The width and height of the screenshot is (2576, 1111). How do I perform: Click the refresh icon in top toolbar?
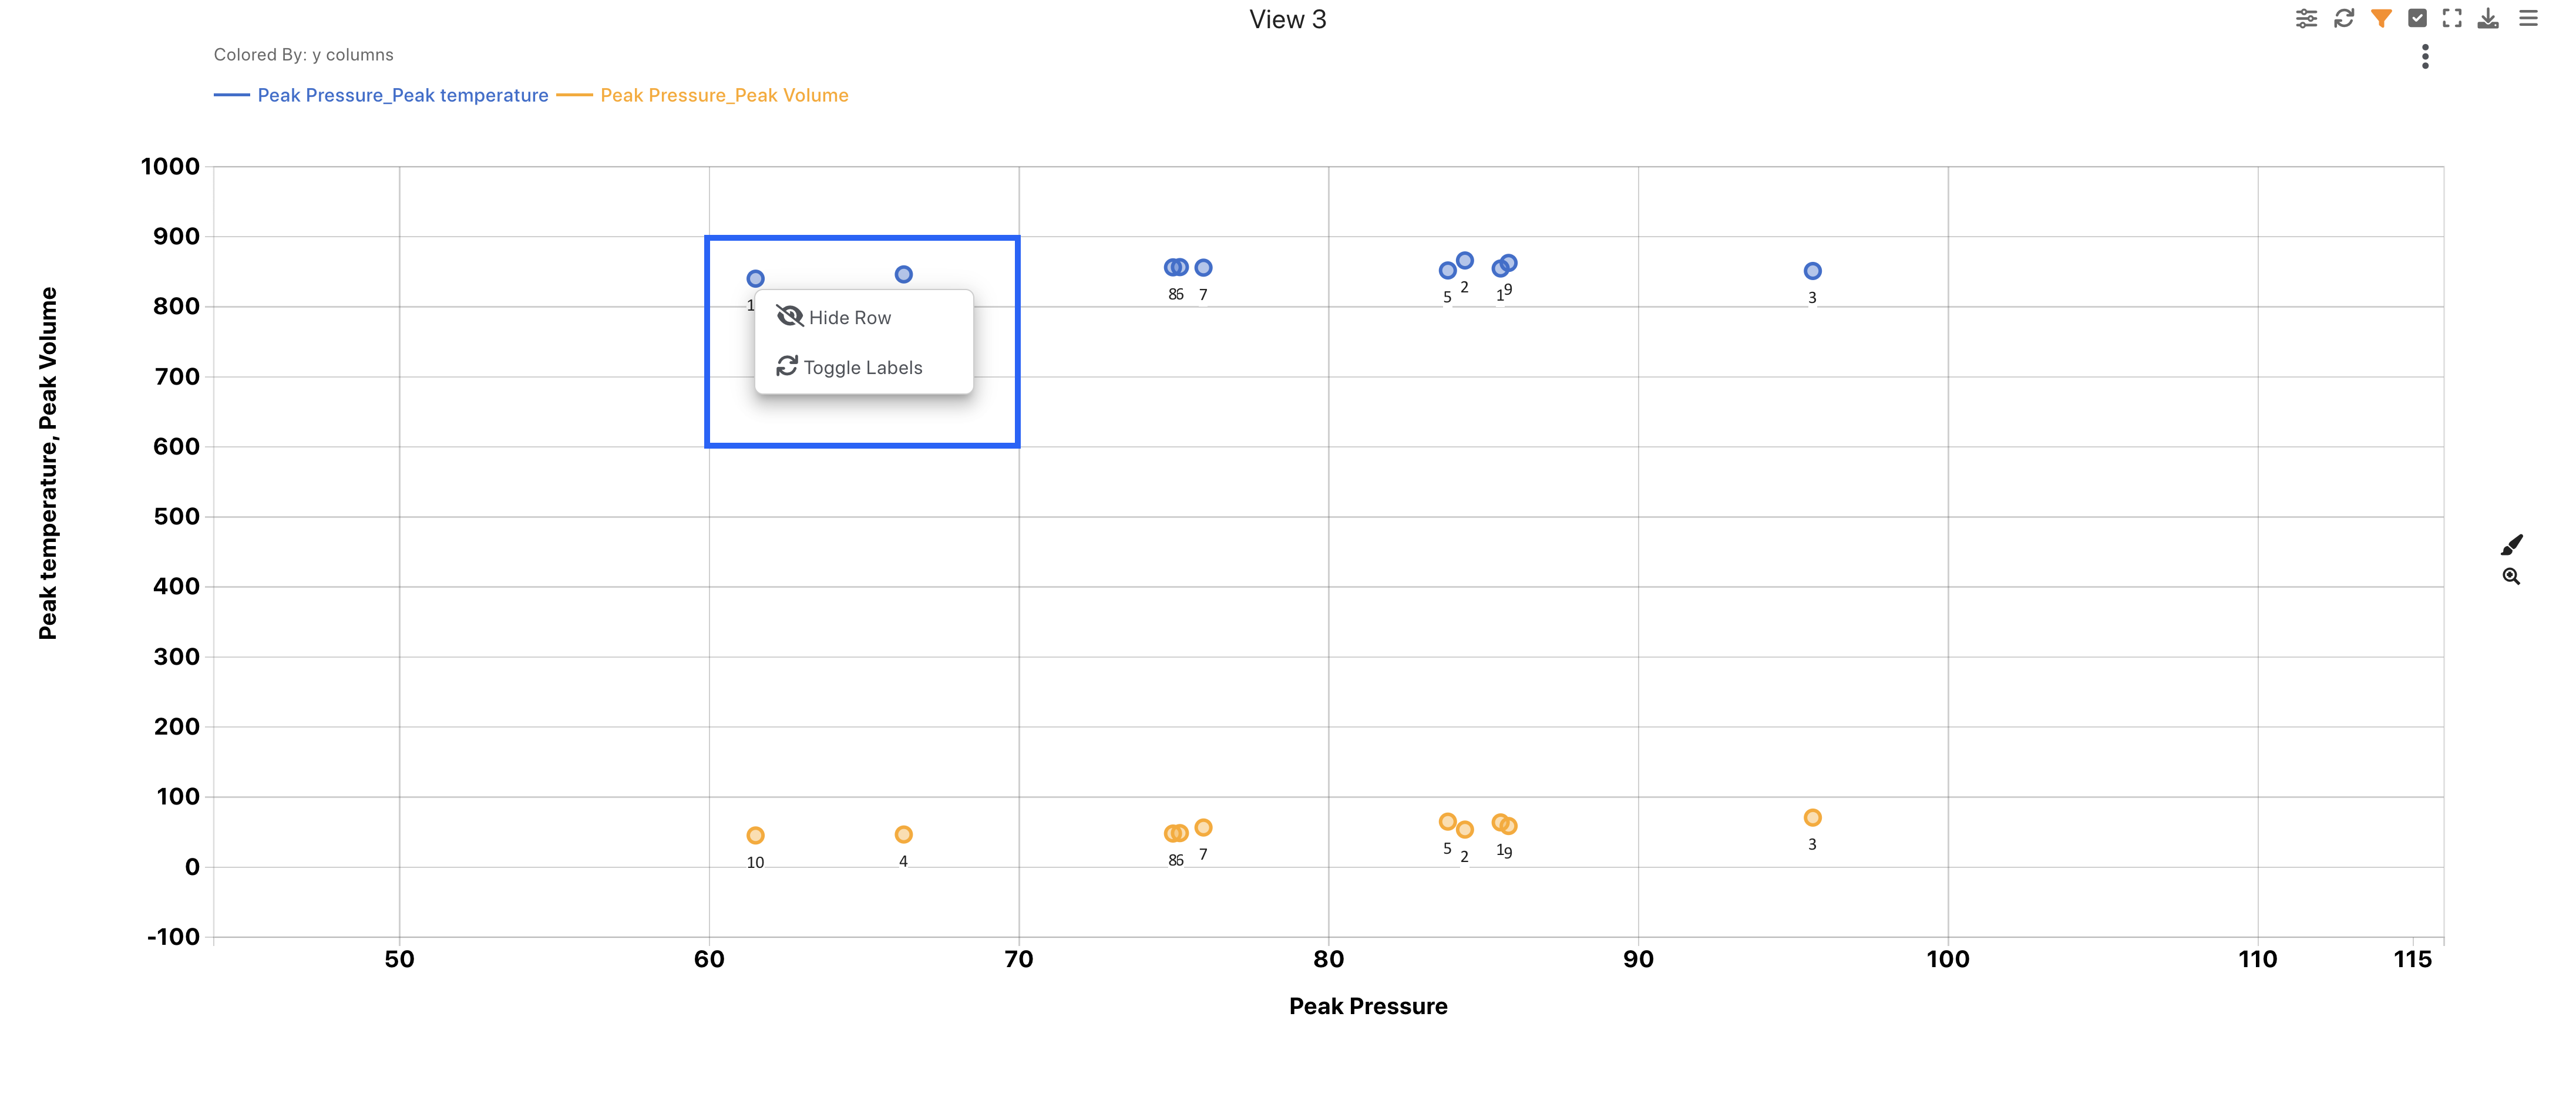[x=2344, y=19]
